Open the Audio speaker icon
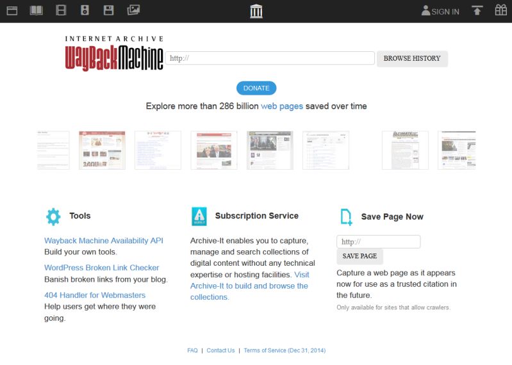Viewport: 512px width, 365px height. coord(85,10)
